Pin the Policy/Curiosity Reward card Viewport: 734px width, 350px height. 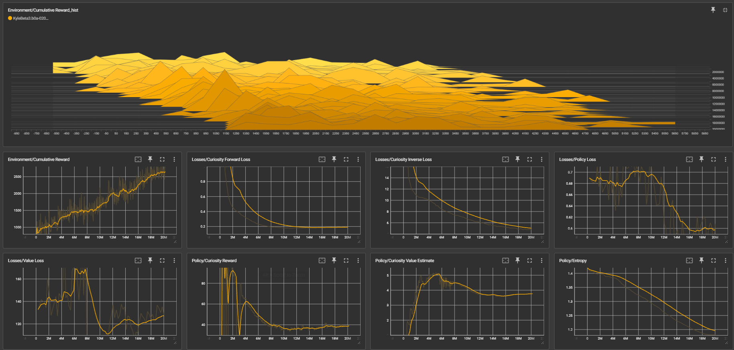(x=334, y=260)
